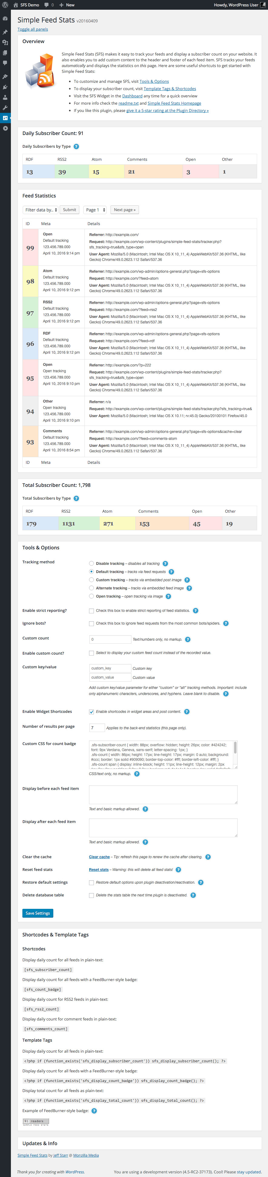Select Alternate tracking radio button
This screenshot has height=1177, width=268.
pyautogui.click(x=91, y=588)
